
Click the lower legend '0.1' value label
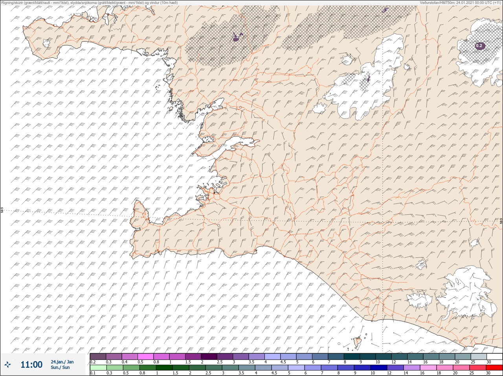[93, 373]
